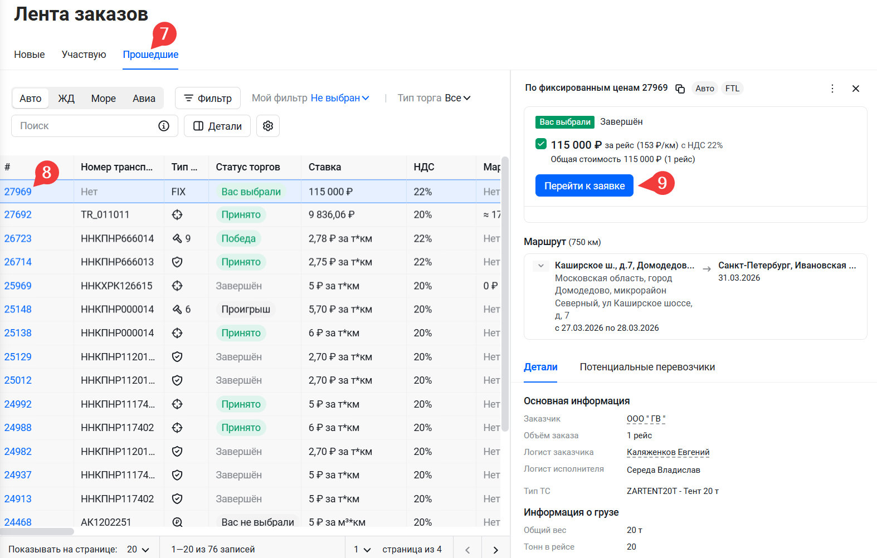Close the order details panel

pyautogui.click(x=856, y=89)
